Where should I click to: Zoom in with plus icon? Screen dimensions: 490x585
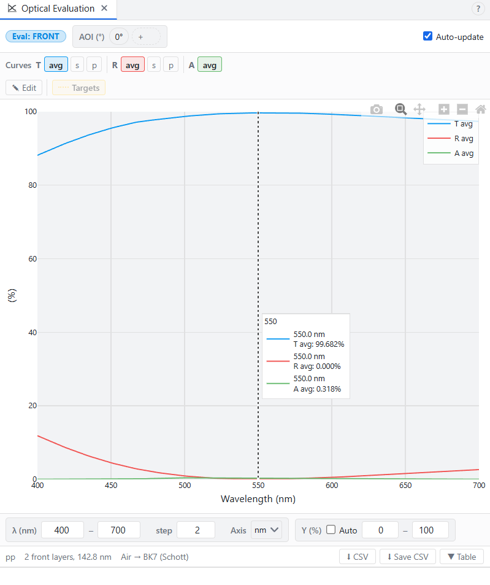coord(444,109)
